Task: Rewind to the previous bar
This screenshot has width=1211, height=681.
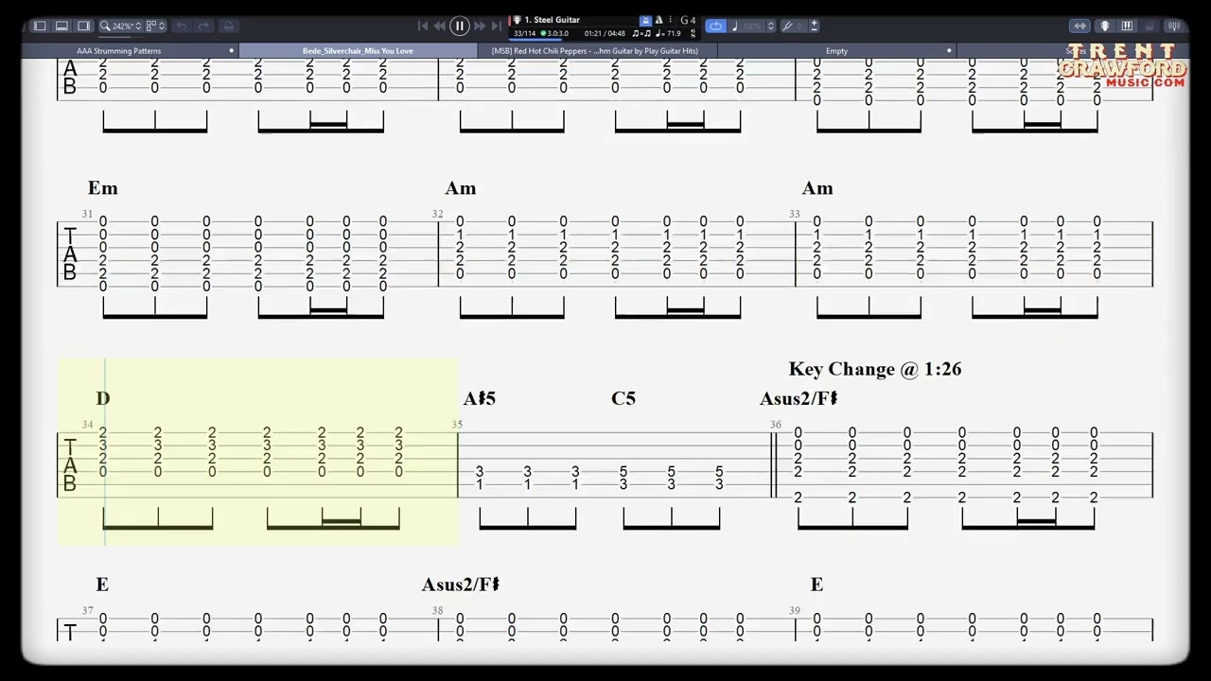Action: (x=440, y=26)
